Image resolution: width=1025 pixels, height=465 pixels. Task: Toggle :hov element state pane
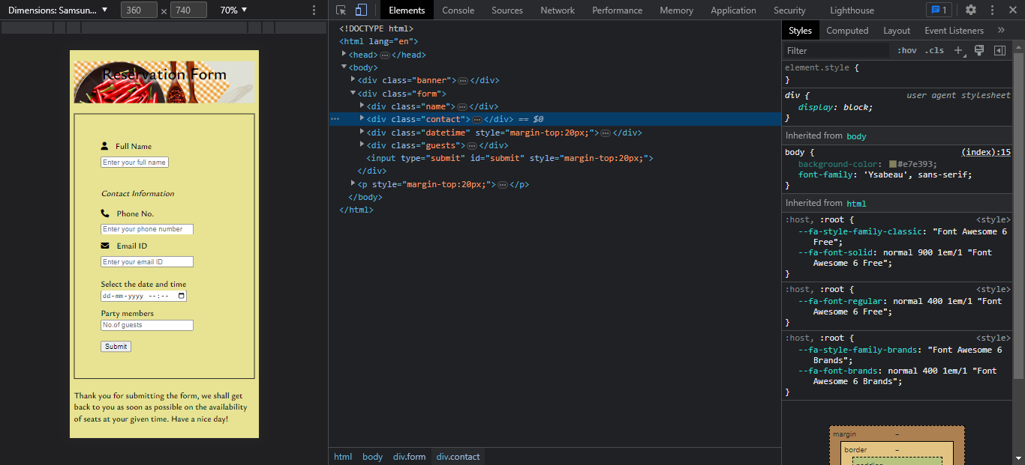click(x=906, y=49)
